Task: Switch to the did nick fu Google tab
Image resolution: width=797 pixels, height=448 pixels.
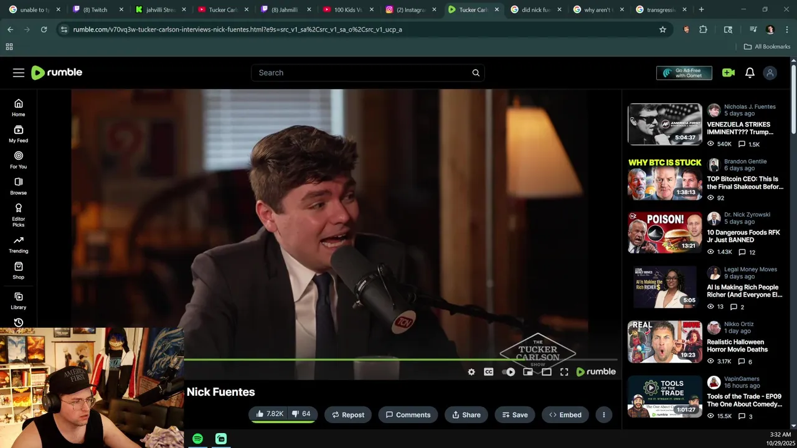Action: 537,9
